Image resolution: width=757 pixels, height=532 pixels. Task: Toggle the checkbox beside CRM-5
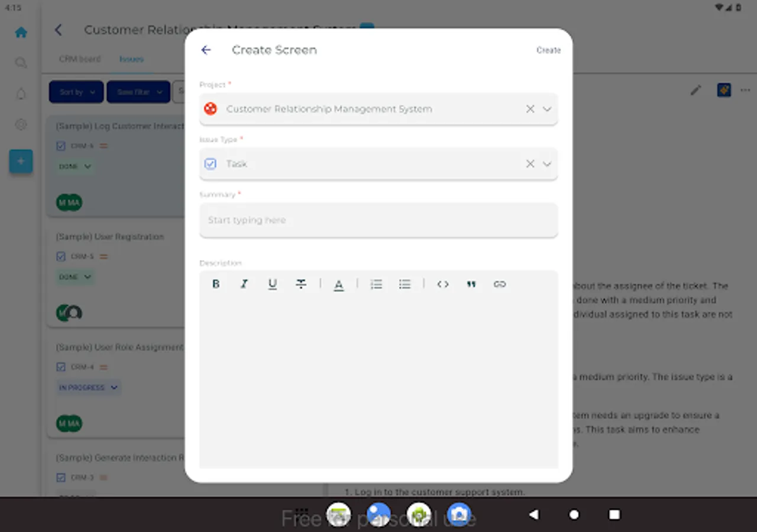(x=61, y=256)
